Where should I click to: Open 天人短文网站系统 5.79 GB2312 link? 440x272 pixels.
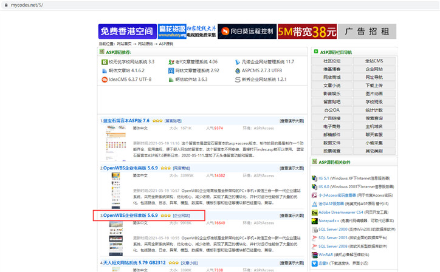134,263
